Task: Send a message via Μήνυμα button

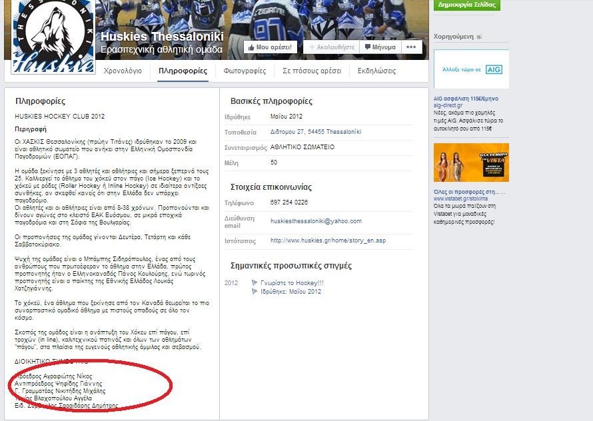Action: (x=380, y=47)
